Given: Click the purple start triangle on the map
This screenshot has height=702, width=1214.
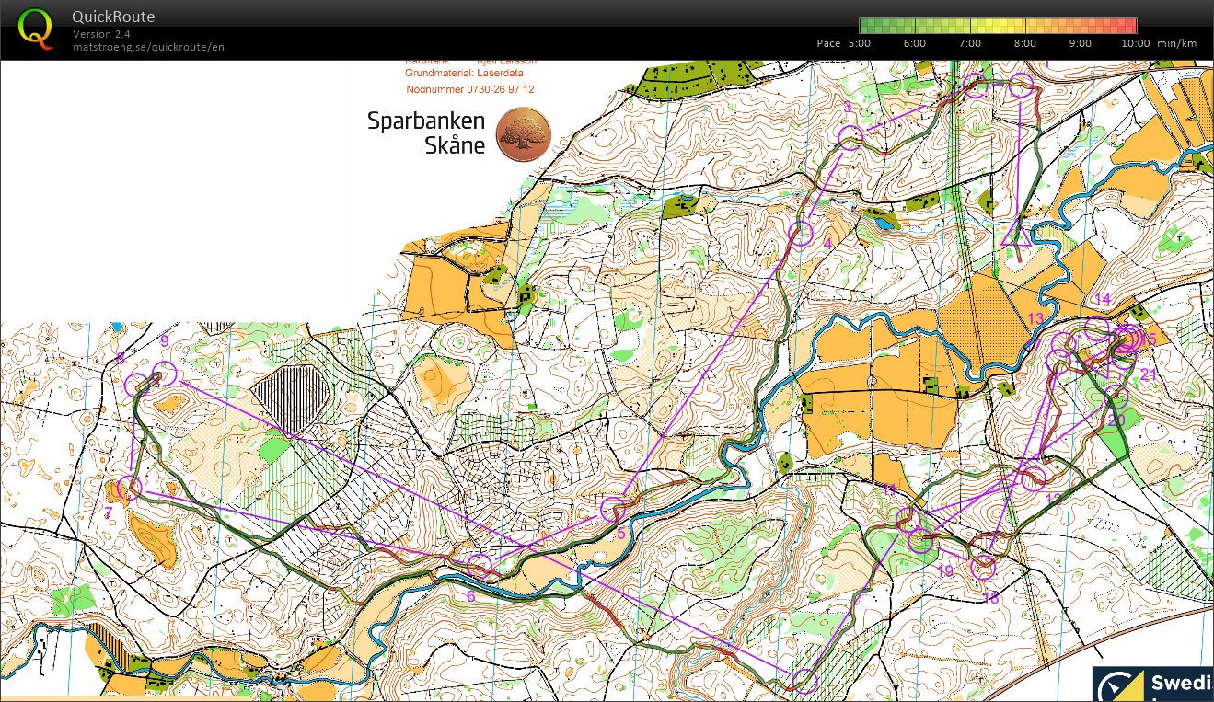Looking at the screenshot, I should pyautogui.click(x=1017, y=236).
